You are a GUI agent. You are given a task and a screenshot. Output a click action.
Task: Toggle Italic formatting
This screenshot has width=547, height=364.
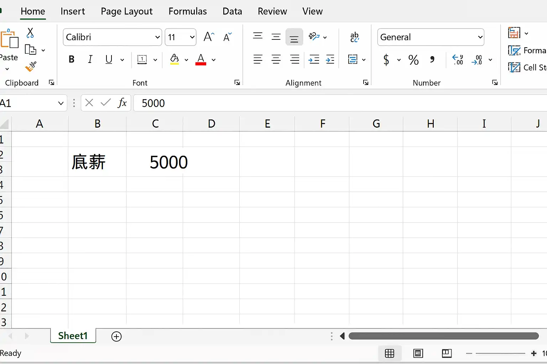click(x=90, y=60)
